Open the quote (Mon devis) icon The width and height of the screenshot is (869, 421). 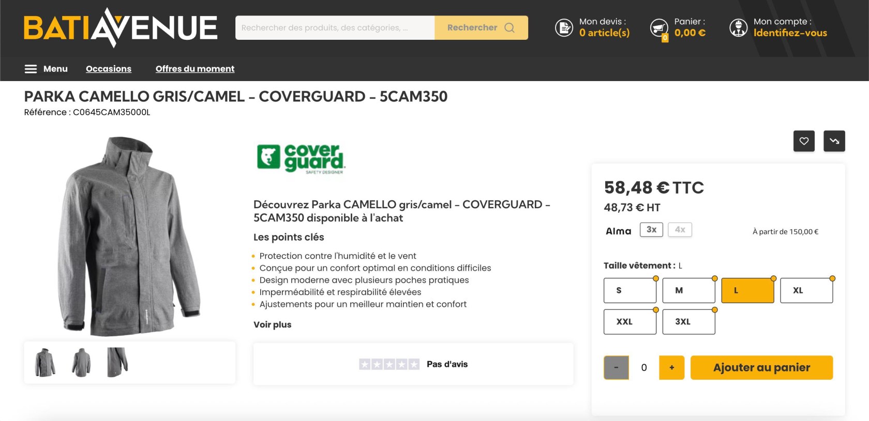pos(564,28)
